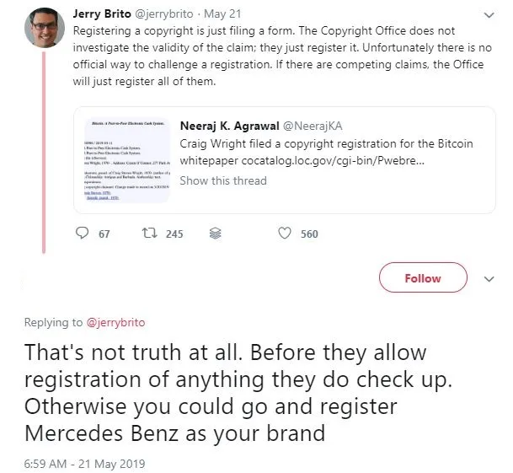Click the stacked layers share icon
The width and height of the screenshot is (513, 473).
(x=215, y=234)
